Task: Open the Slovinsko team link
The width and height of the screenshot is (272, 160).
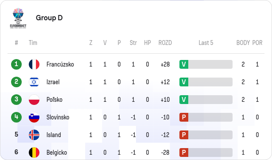Action: pos(58,117)
